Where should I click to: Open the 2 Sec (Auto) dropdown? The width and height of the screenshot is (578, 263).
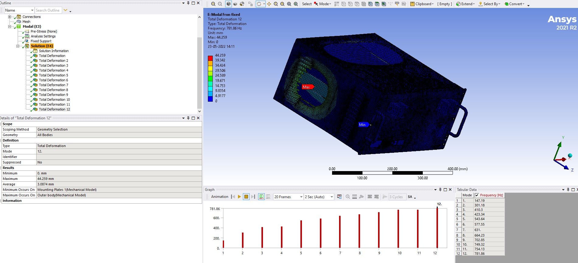331,197
